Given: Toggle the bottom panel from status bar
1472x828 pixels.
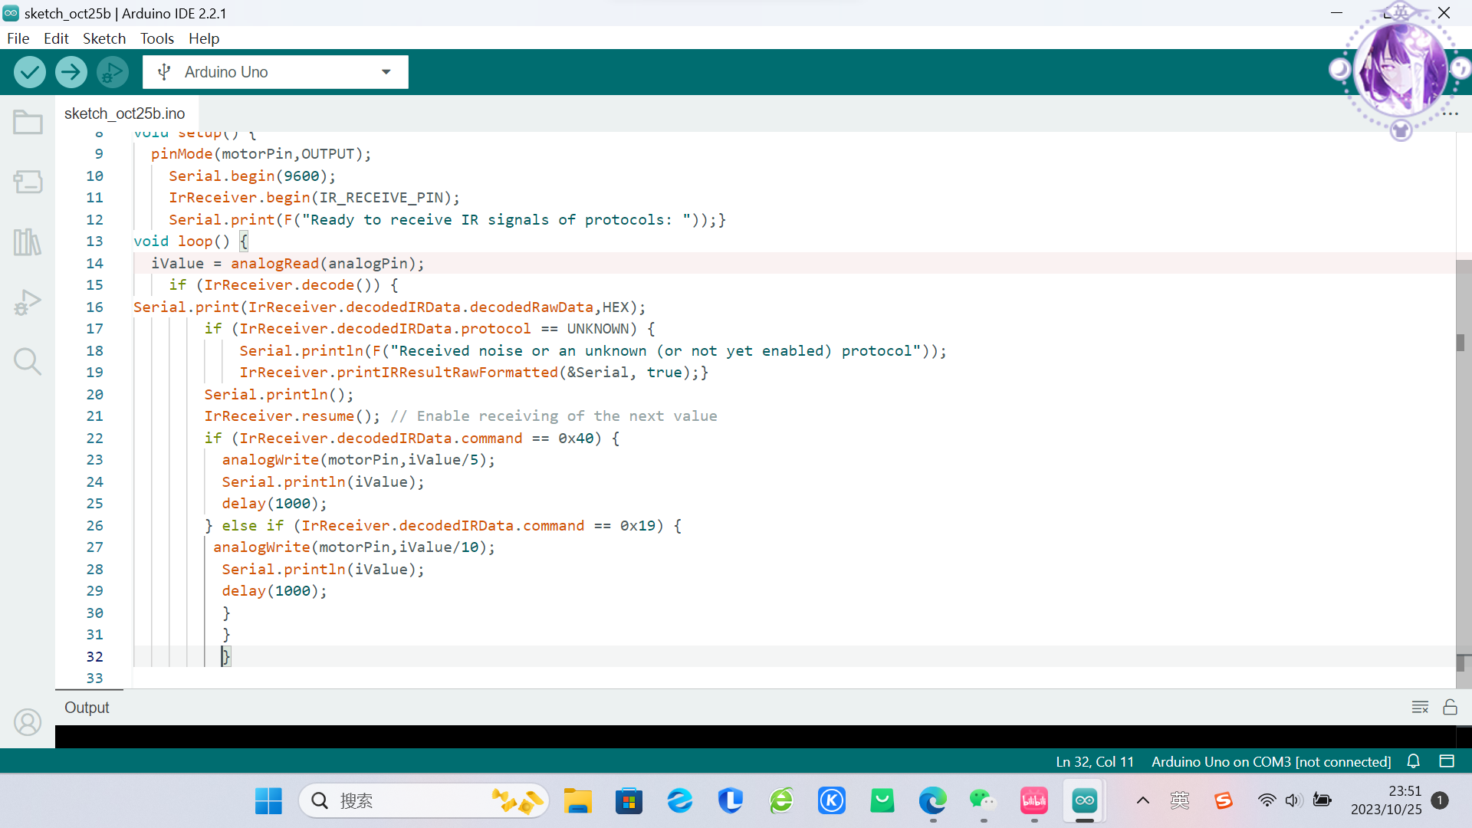Looking at the screenshot, I should [1447, 761].
